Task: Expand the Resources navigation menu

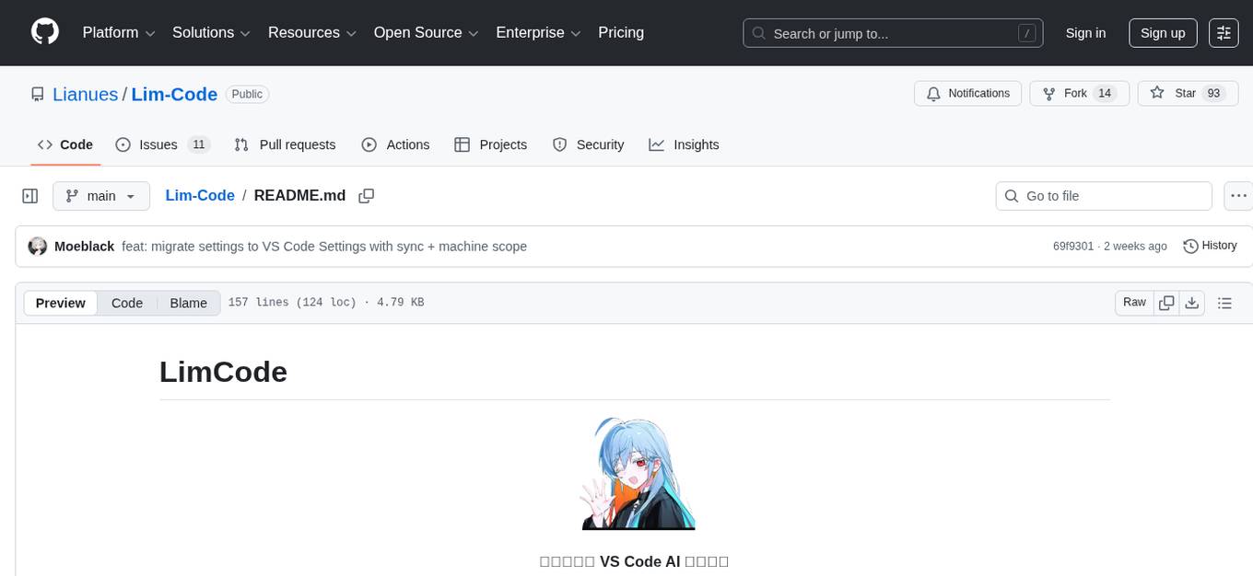Action: 311,32
